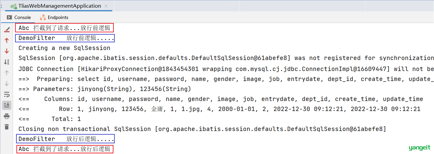The height and width of the screenshot is (154, 434).
Task: Toggle soft-wrap for console output
Action: pos(7,94)
